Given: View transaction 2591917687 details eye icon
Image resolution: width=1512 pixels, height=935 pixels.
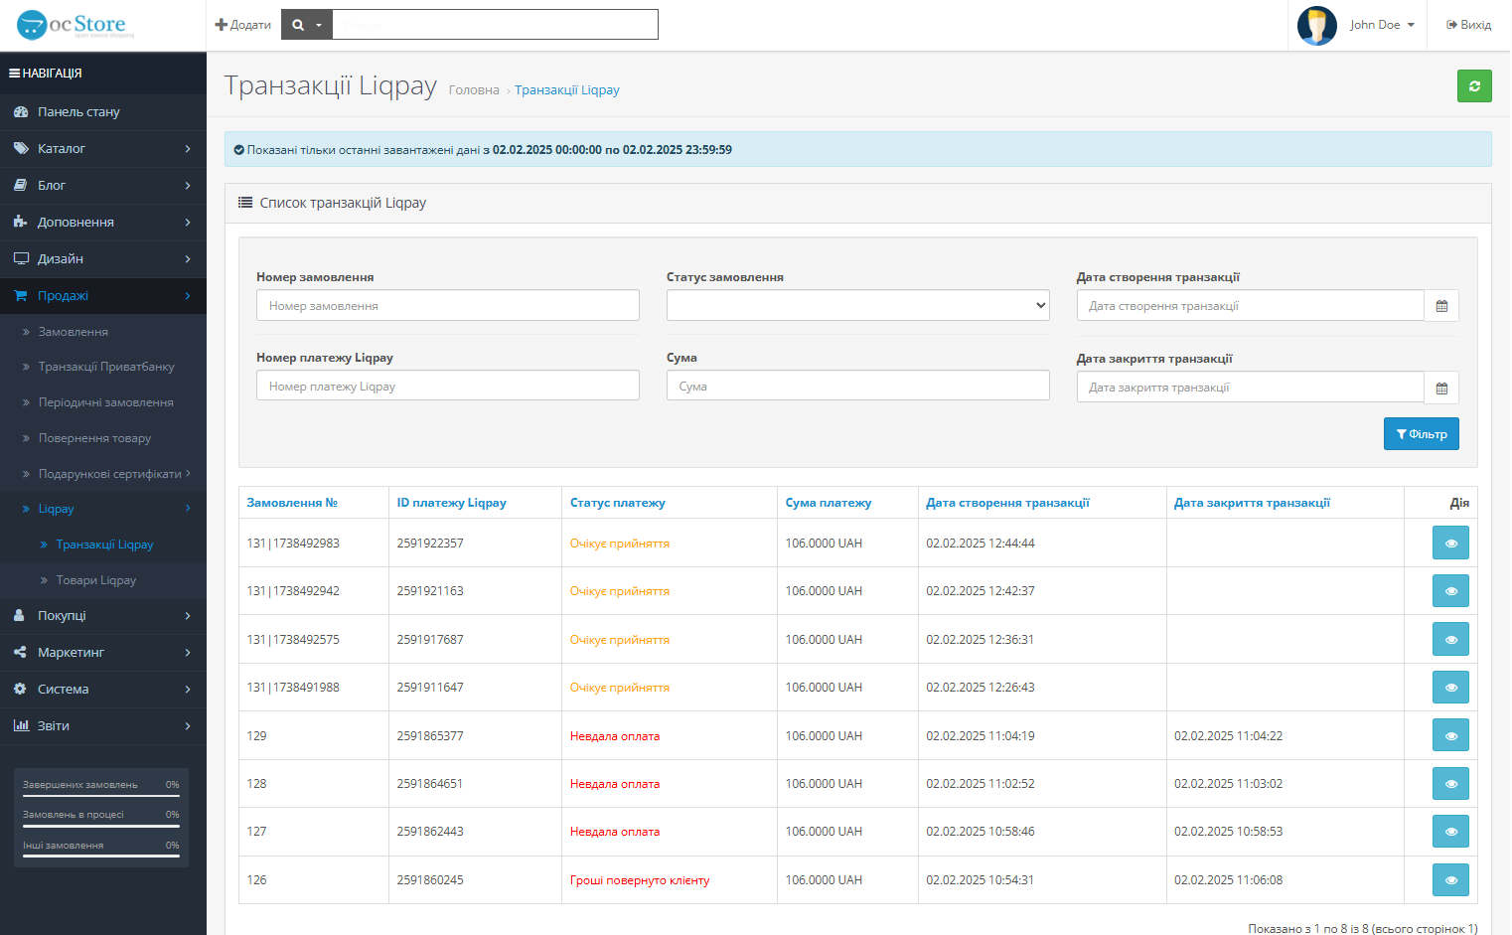Looking at the screenshot, I should coord(1450,640).
